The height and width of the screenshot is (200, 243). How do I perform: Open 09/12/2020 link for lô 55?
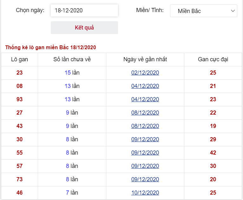[145, 153]
